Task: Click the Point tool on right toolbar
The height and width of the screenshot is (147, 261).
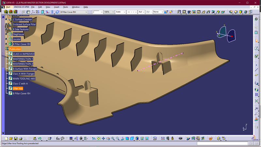Action: 256,65
